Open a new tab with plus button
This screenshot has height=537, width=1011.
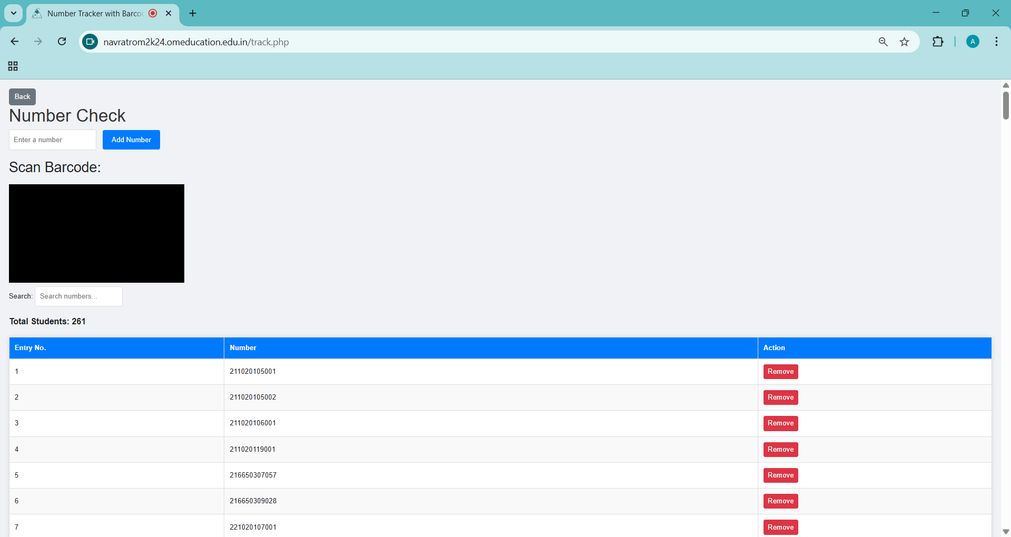193,13
